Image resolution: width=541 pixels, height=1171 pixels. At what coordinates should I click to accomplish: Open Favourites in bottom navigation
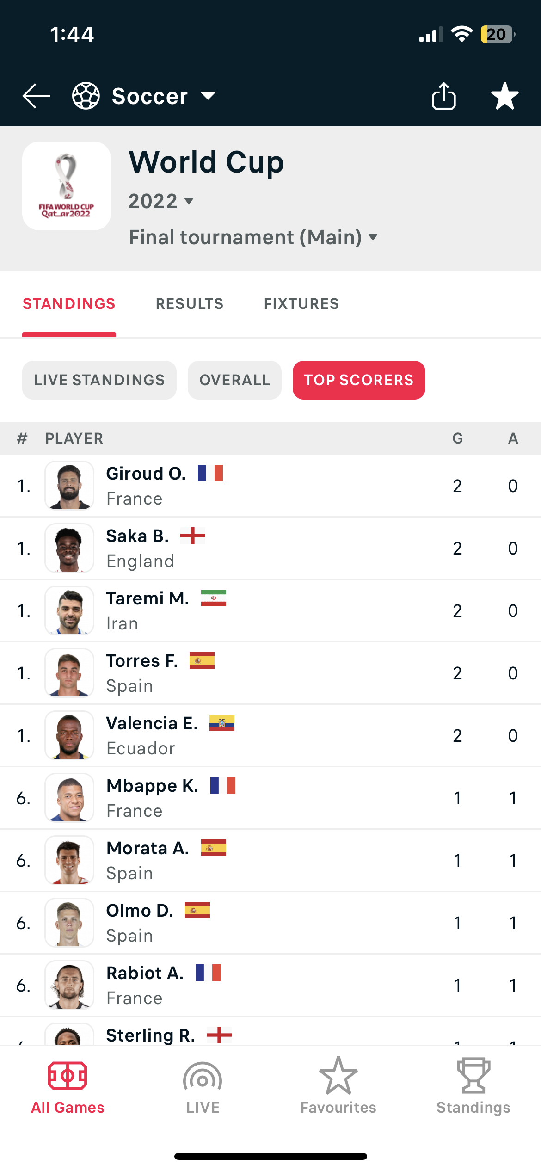[x=338, y=1087]
